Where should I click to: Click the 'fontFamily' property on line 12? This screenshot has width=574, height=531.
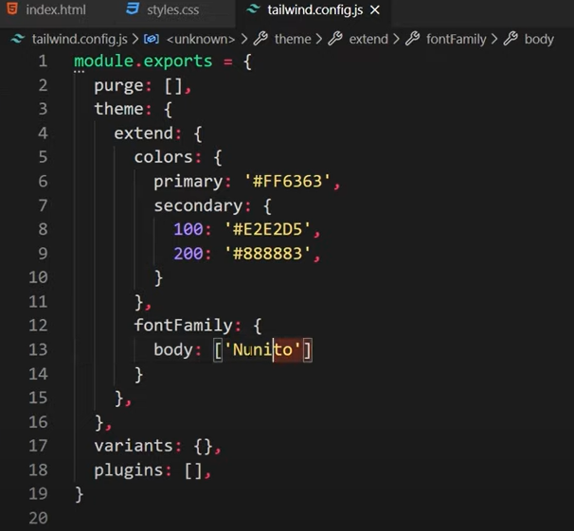coord(183,326)
